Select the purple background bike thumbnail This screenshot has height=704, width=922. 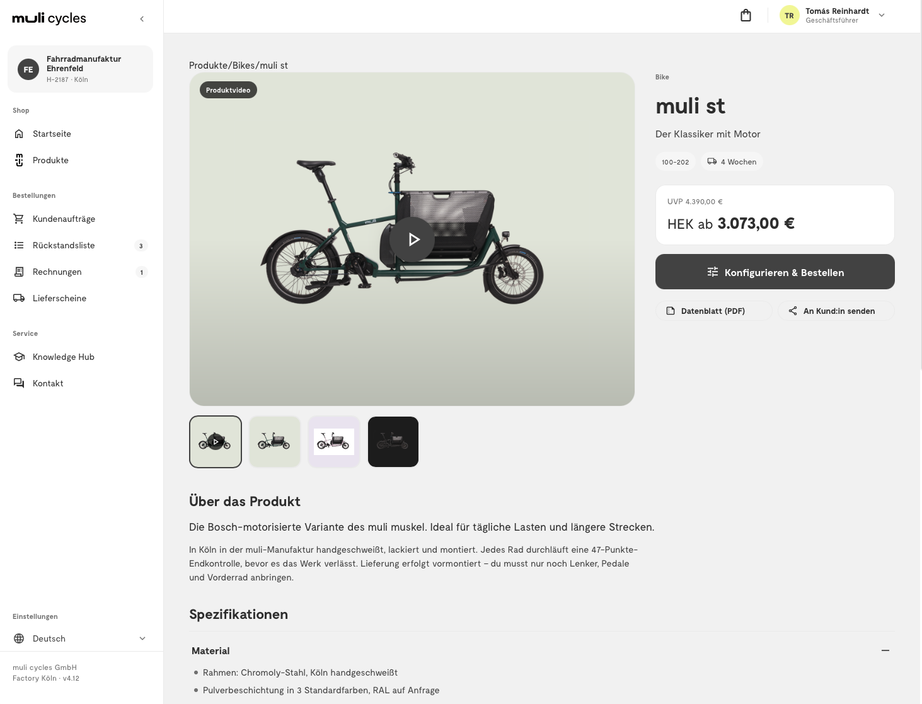point(334,442)
